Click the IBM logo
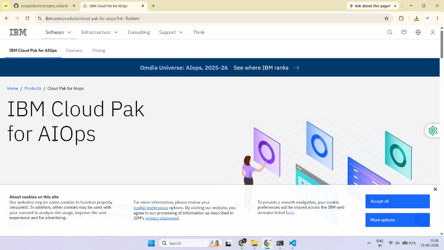Viewport: 444px width, 250px height. [x=18, y=32]
